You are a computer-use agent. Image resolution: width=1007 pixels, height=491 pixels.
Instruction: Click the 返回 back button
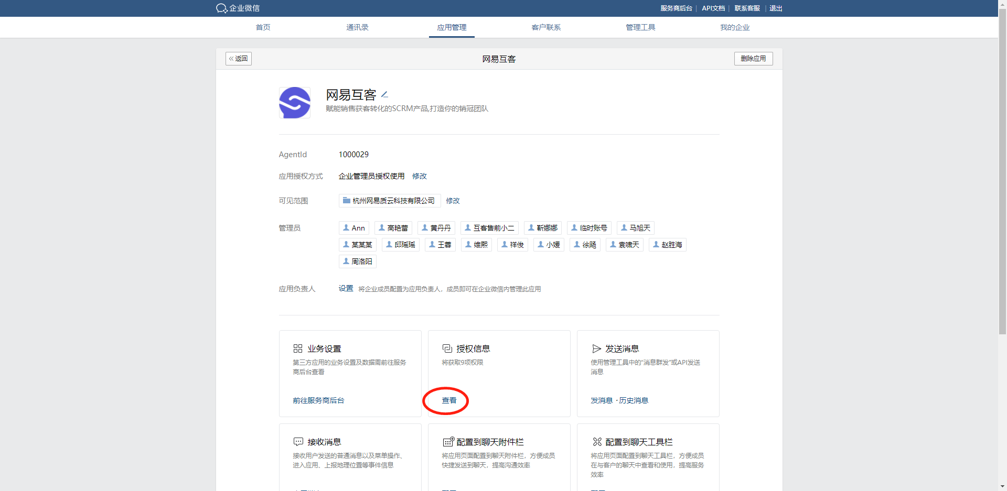(239, 59)
